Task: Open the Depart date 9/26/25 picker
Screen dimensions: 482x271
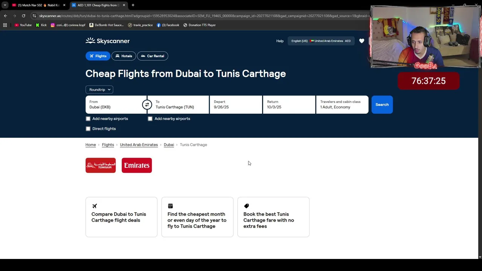Action: tap(236, 105)
